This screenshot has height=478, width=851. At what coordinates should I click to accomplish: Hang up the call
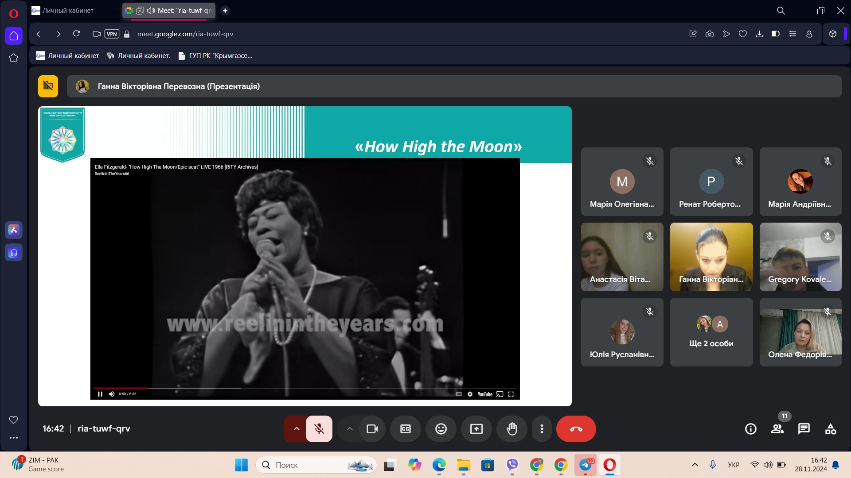[x=576, y=428]
